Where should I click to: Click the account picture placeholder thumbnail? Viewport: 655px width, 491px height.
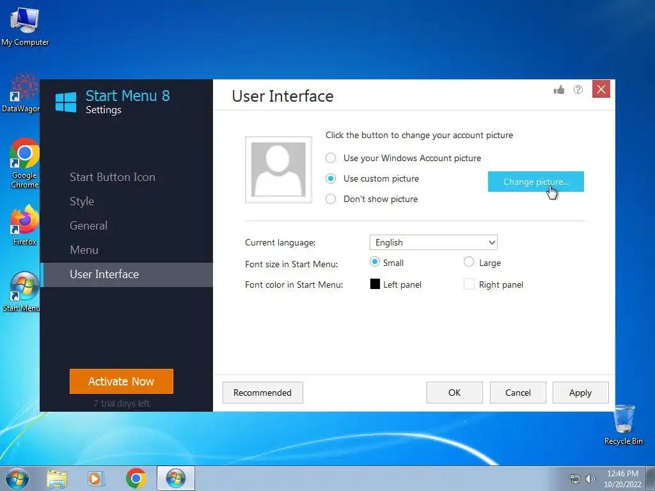tap(279, 169)
